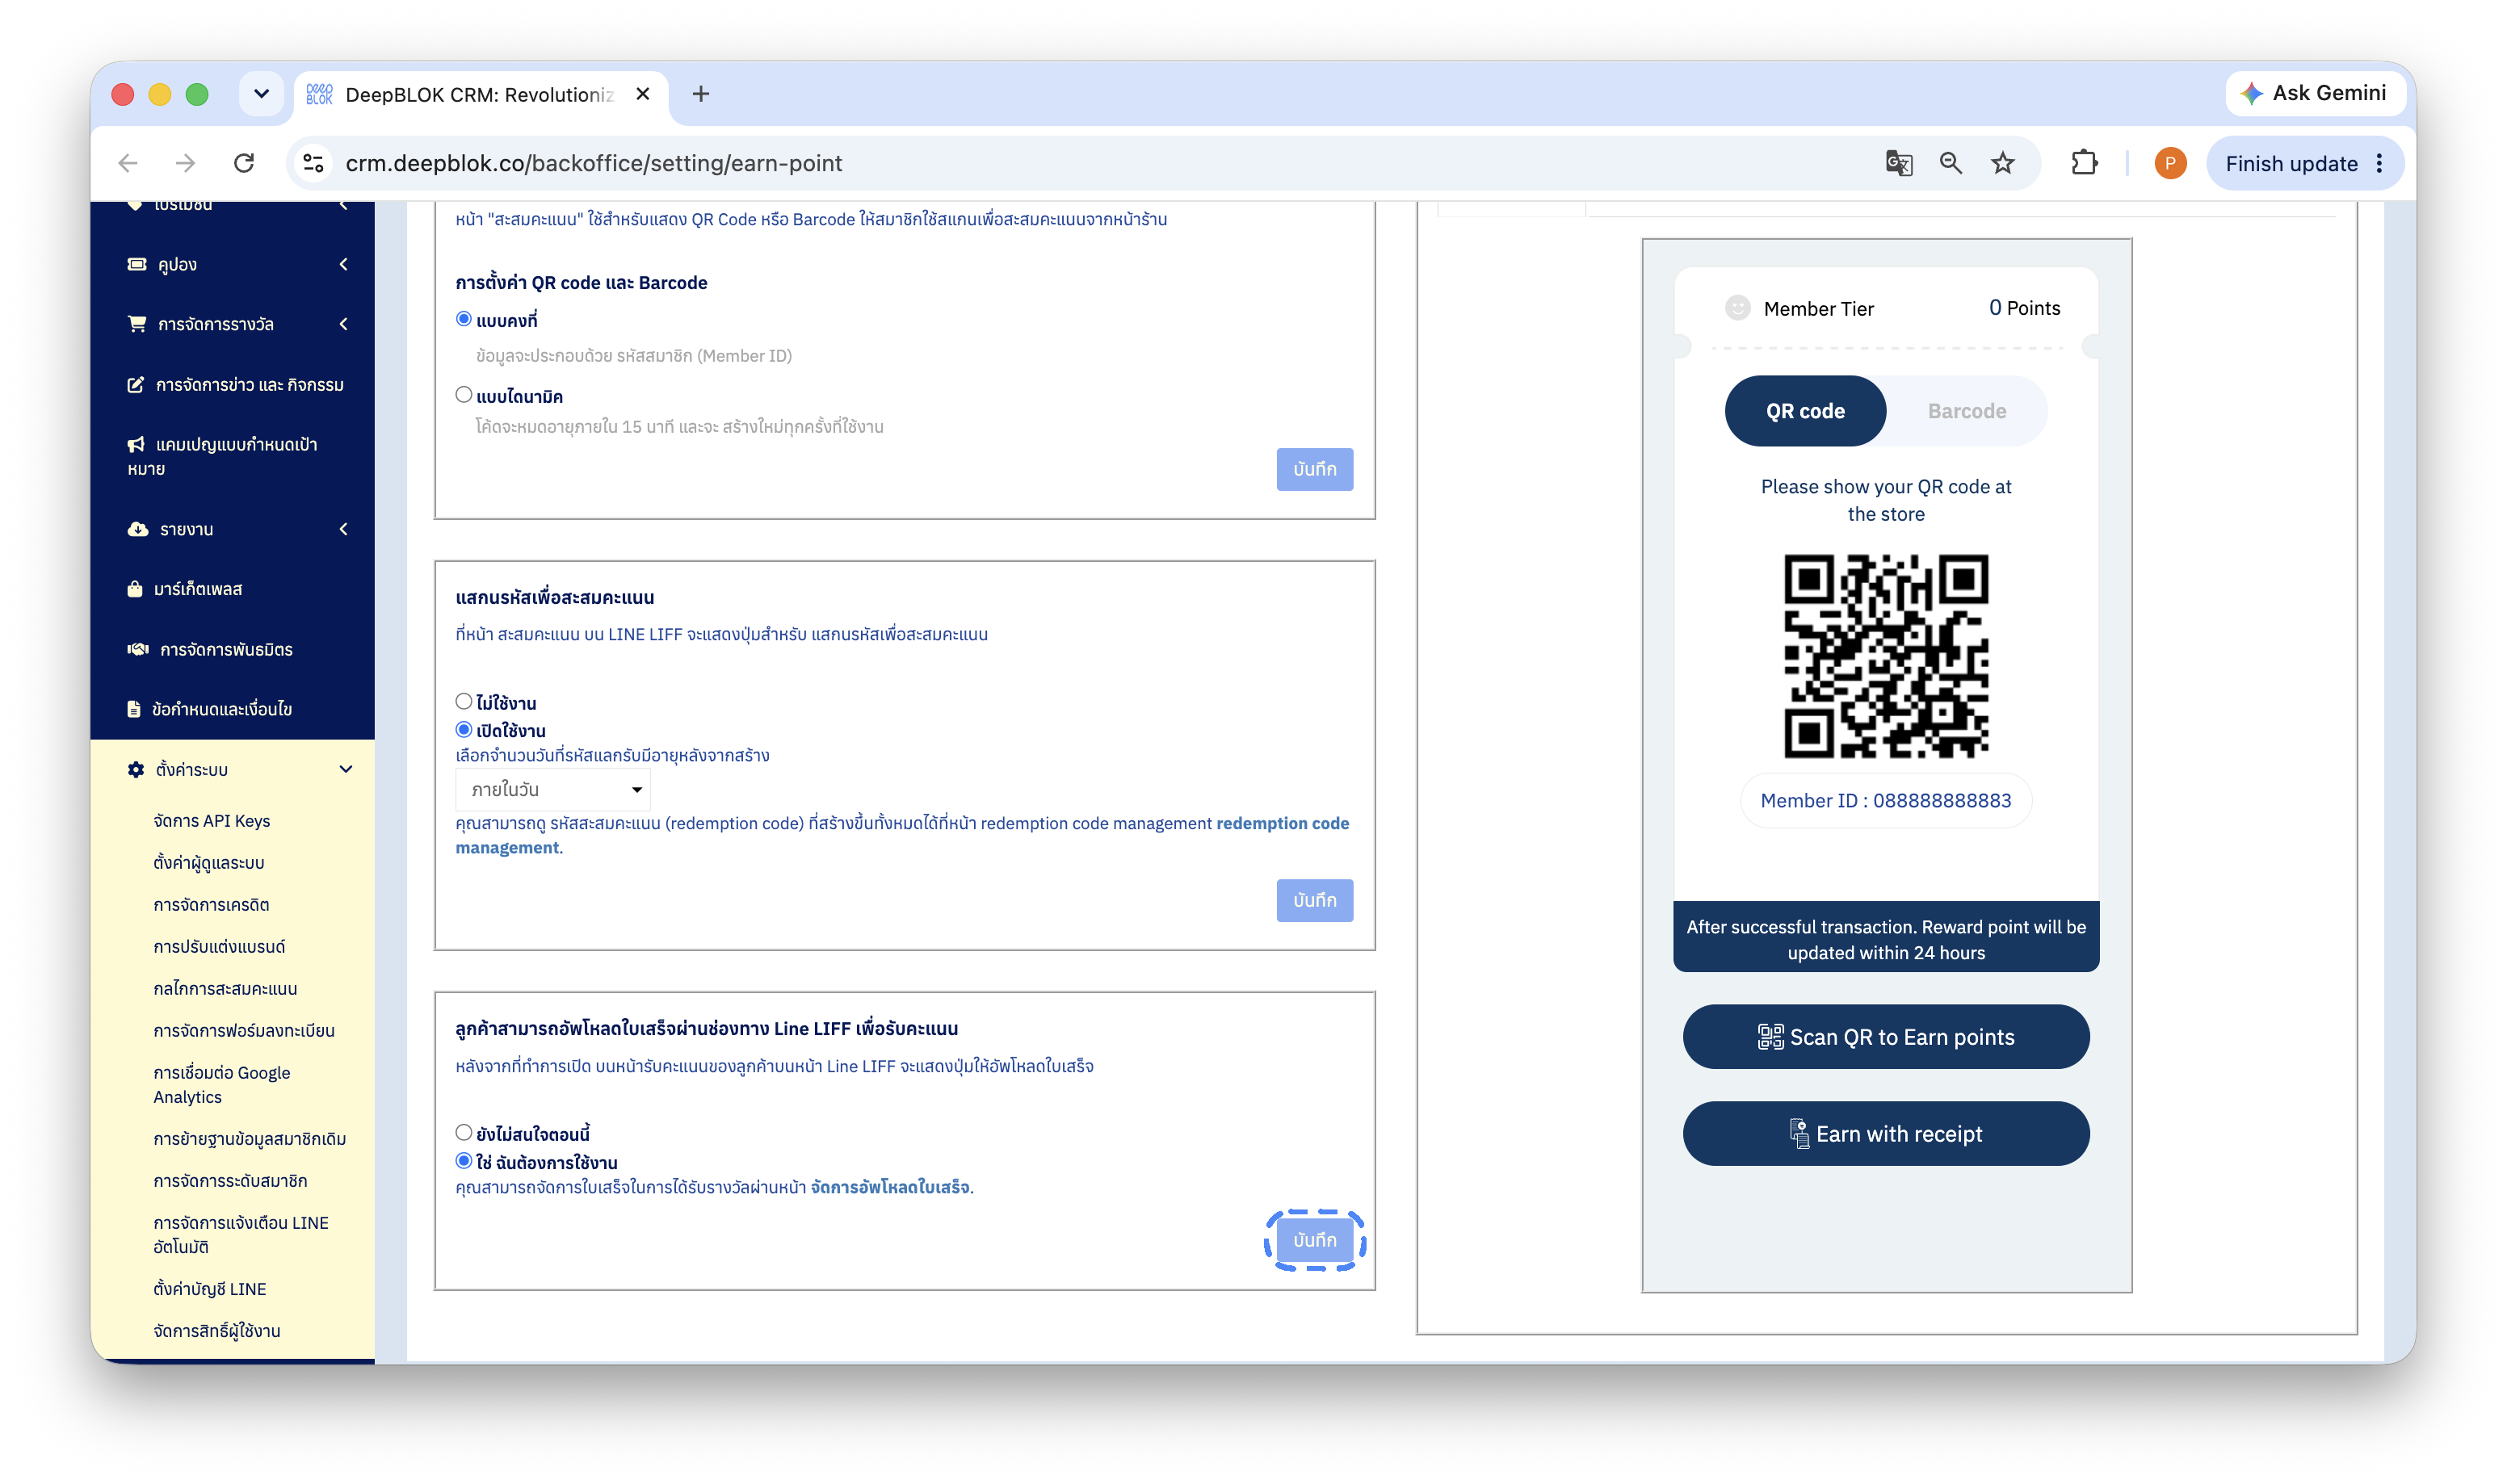2507x1484 pixels.
Task: Open การจัดการระดับสมาชิก settings
Action: tap(230, 1181)
